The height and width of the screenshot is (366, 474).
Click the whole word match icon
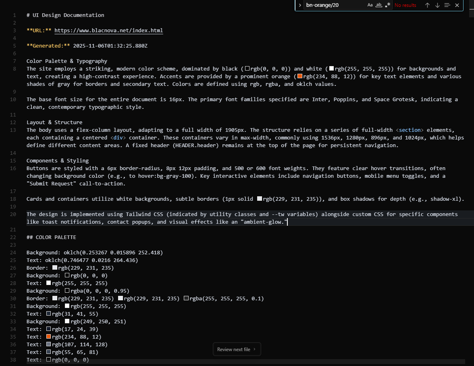point(380,5)
